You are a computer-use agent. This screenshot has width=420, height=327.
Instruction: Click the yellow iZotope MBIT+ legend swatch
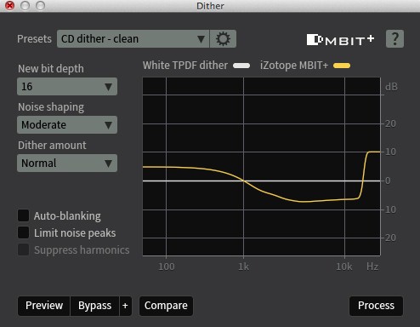point(342,66)
